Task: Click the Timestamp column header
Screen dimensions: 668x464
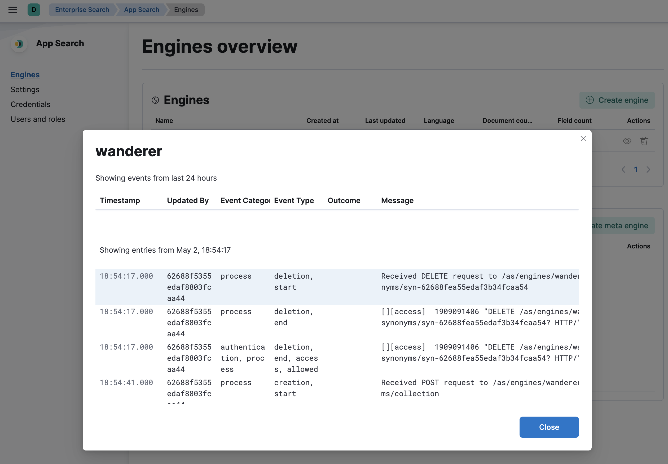Action: click(x=120, y=200)
